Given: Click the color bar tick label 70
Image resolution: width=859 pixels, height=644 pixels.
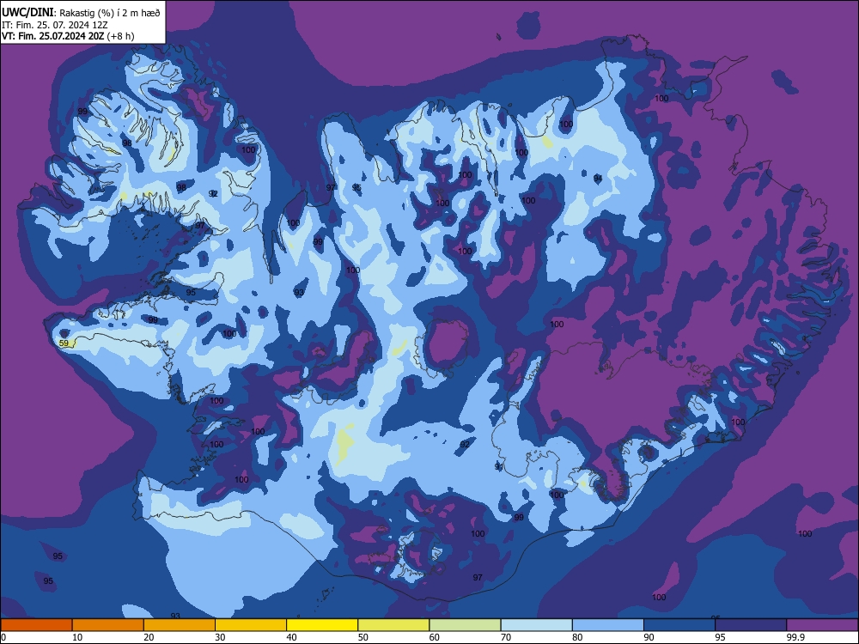Looking at the screenshot, I should click(x=506, y=637).
